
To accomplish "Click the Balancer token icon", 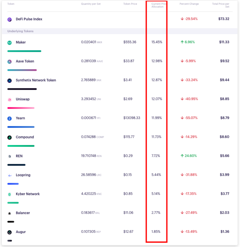I will (x=10, y=213).
